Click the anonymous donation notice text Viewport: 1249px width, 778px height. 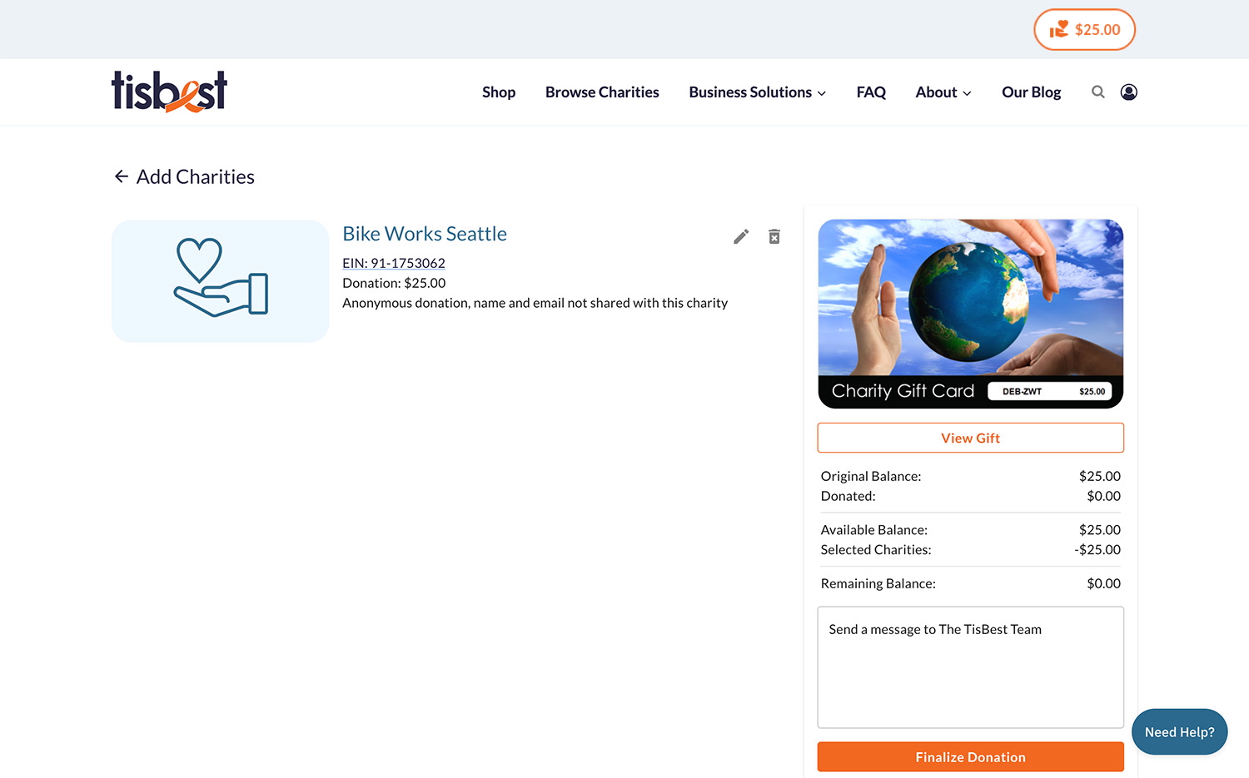[x=535, y=303]
